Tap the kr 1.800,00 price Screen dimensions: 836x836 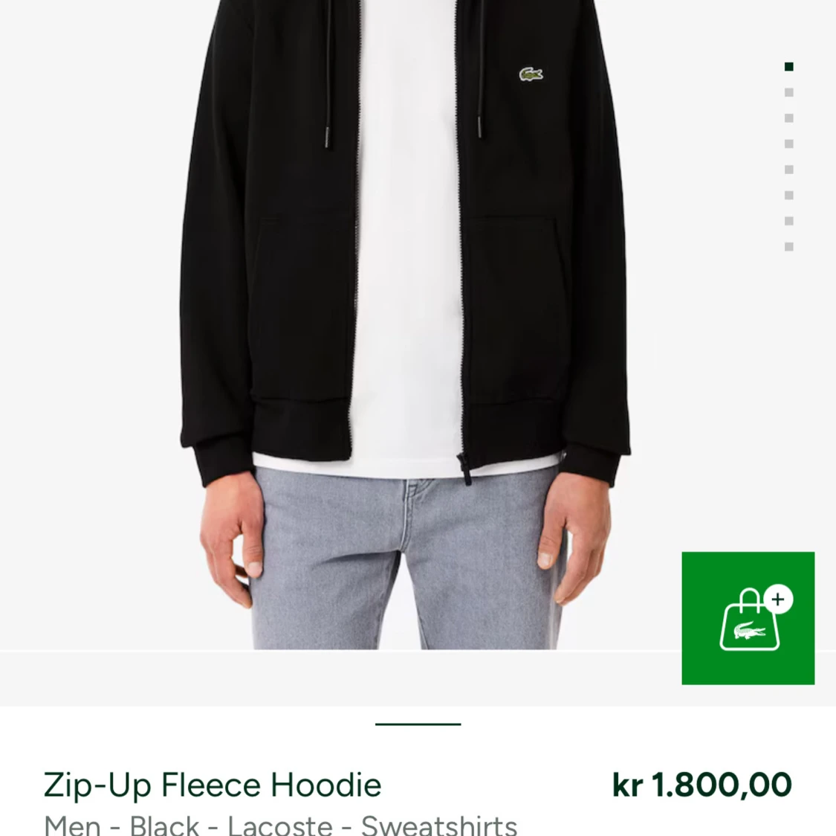(x=701, y=785)
